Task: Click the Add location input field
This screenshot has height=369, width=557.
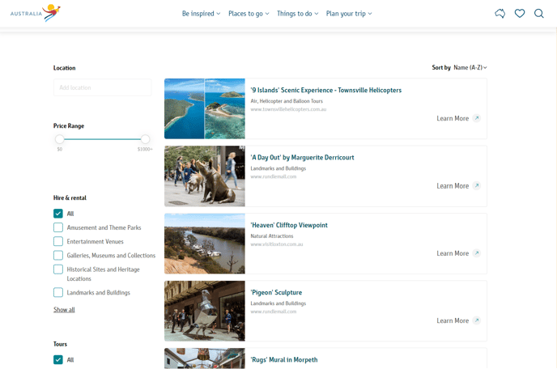Action: coord(102,87)
